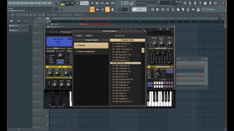
Task: Select the 2. Xenos Soundworks program bank
Action: 91,51
